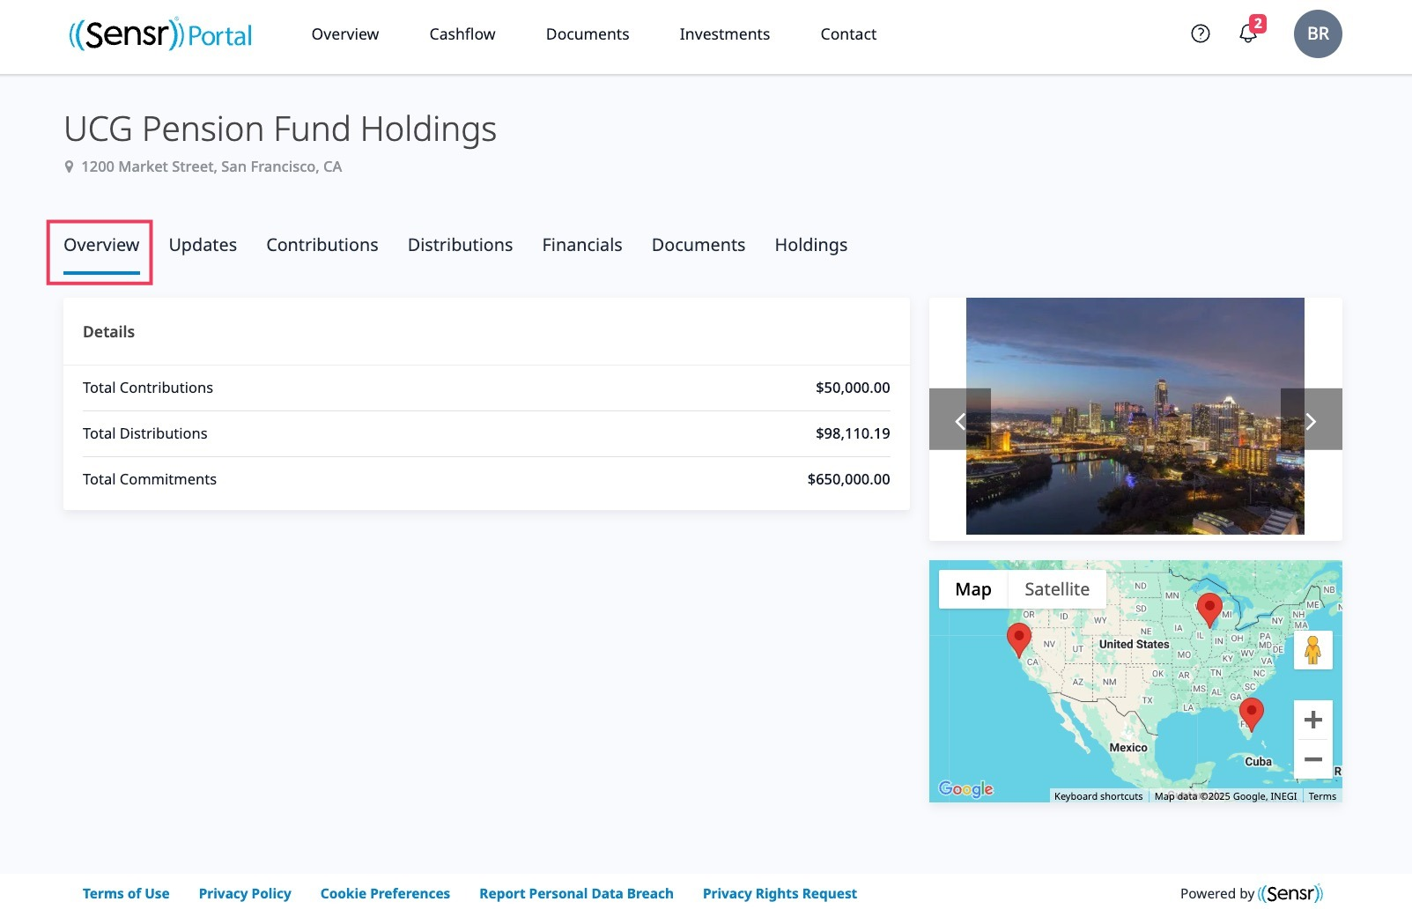
Task: Select the Michigan map pin
Action: (x=1209, y=609)
